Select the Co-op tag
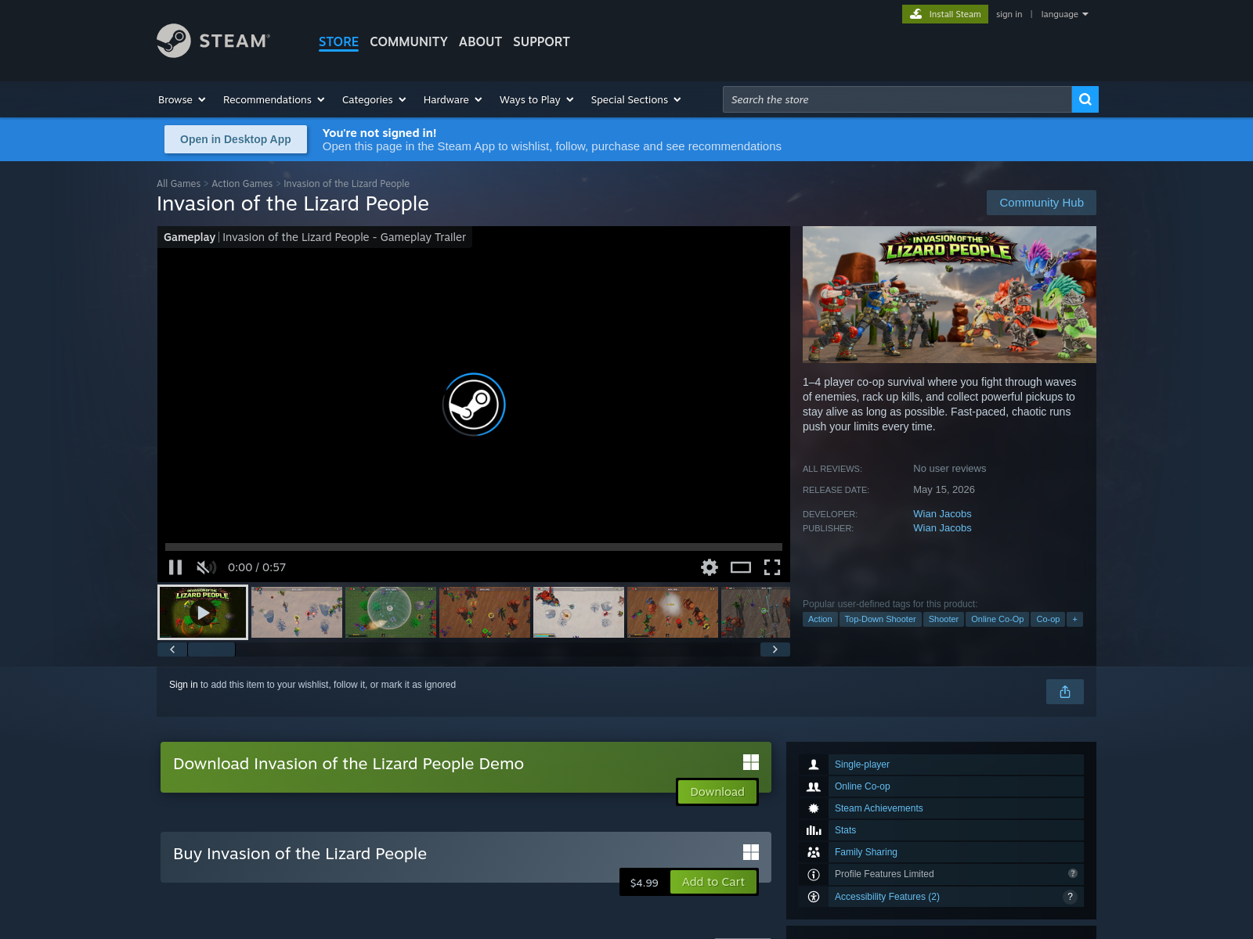1253x939 pixels. tap(1048, 619)
